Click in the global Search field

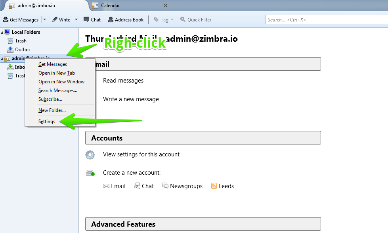pyautogui.click(x=327, y=19)
